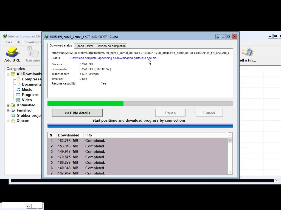281x210 pixels.
Task: Click the blue connections progress bar
Action: tap(140, 126)
